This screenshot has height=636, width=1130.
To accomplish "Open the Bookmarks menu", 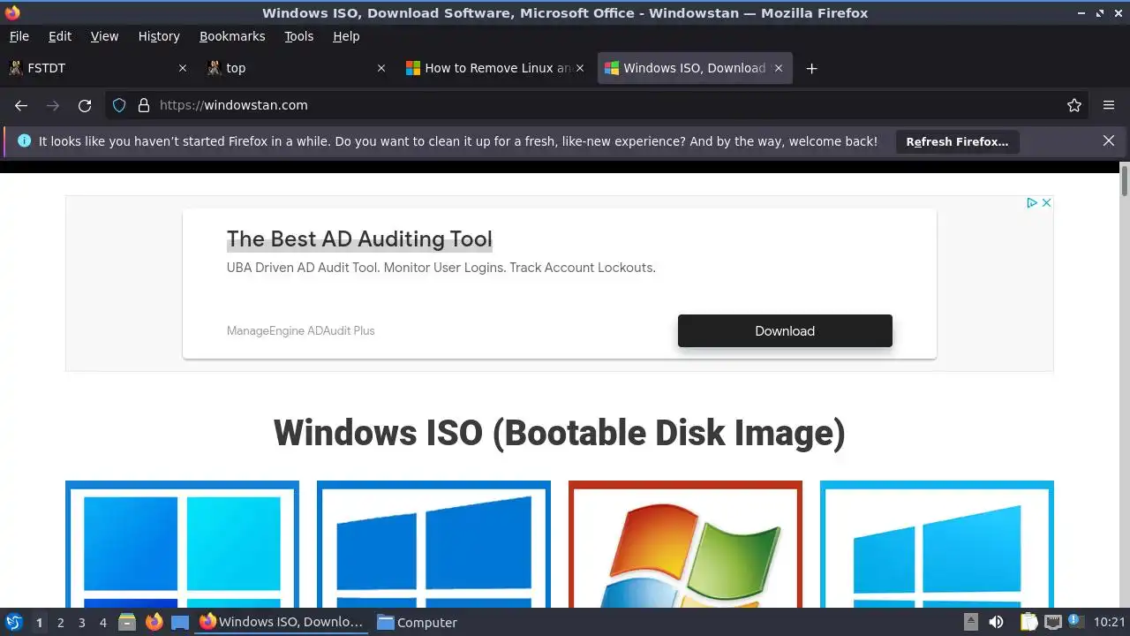I will [232, 36].
